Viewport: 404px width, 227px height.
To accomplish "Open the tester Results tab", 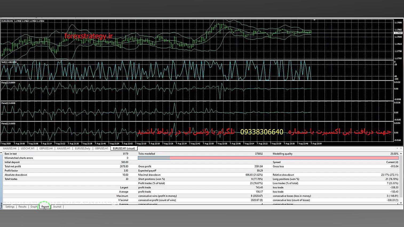I will [x=22, y=207].
